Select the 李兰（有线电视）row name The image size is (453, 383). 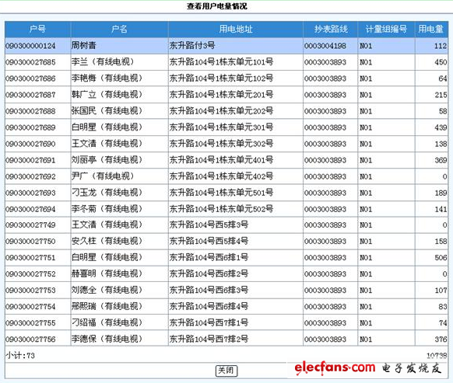click(x=103, y=61)
